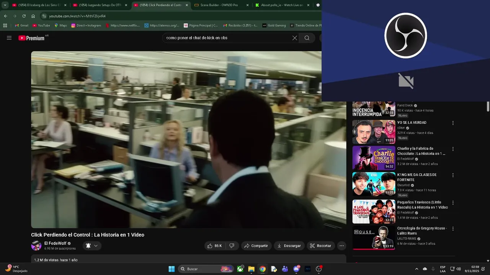490x275 pixels.
Task: Go to the browser home page
Action: [x=33, y=16]
